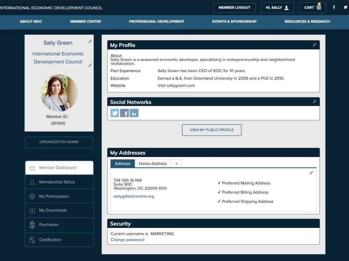Click username MARKETING text

[x=162, y=234]
